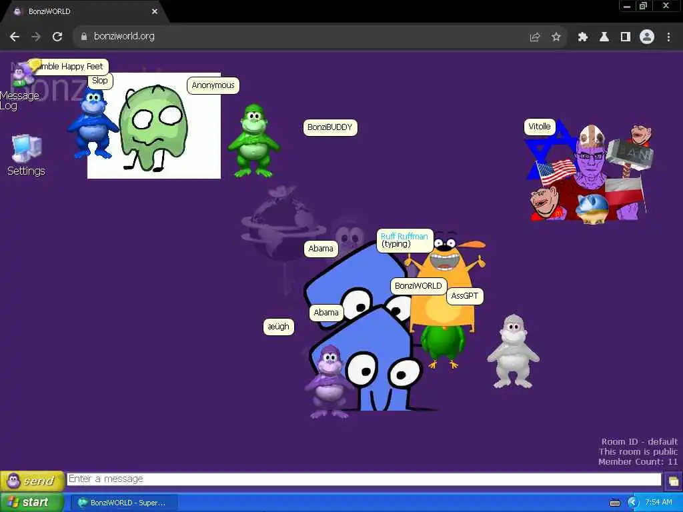Click the Anonymous name tag
The width and height of the screenshot is (683, 512).
(213, 85)
